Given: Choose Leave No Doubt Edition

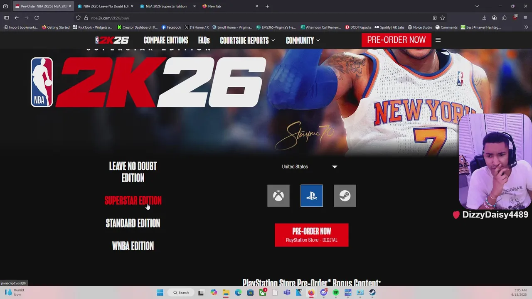Looking at the screenshot, I should [133, 172].
